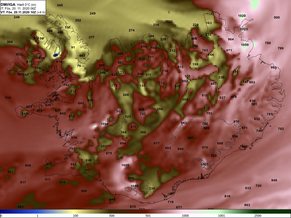Click the map value 964

tap(231, 39)
